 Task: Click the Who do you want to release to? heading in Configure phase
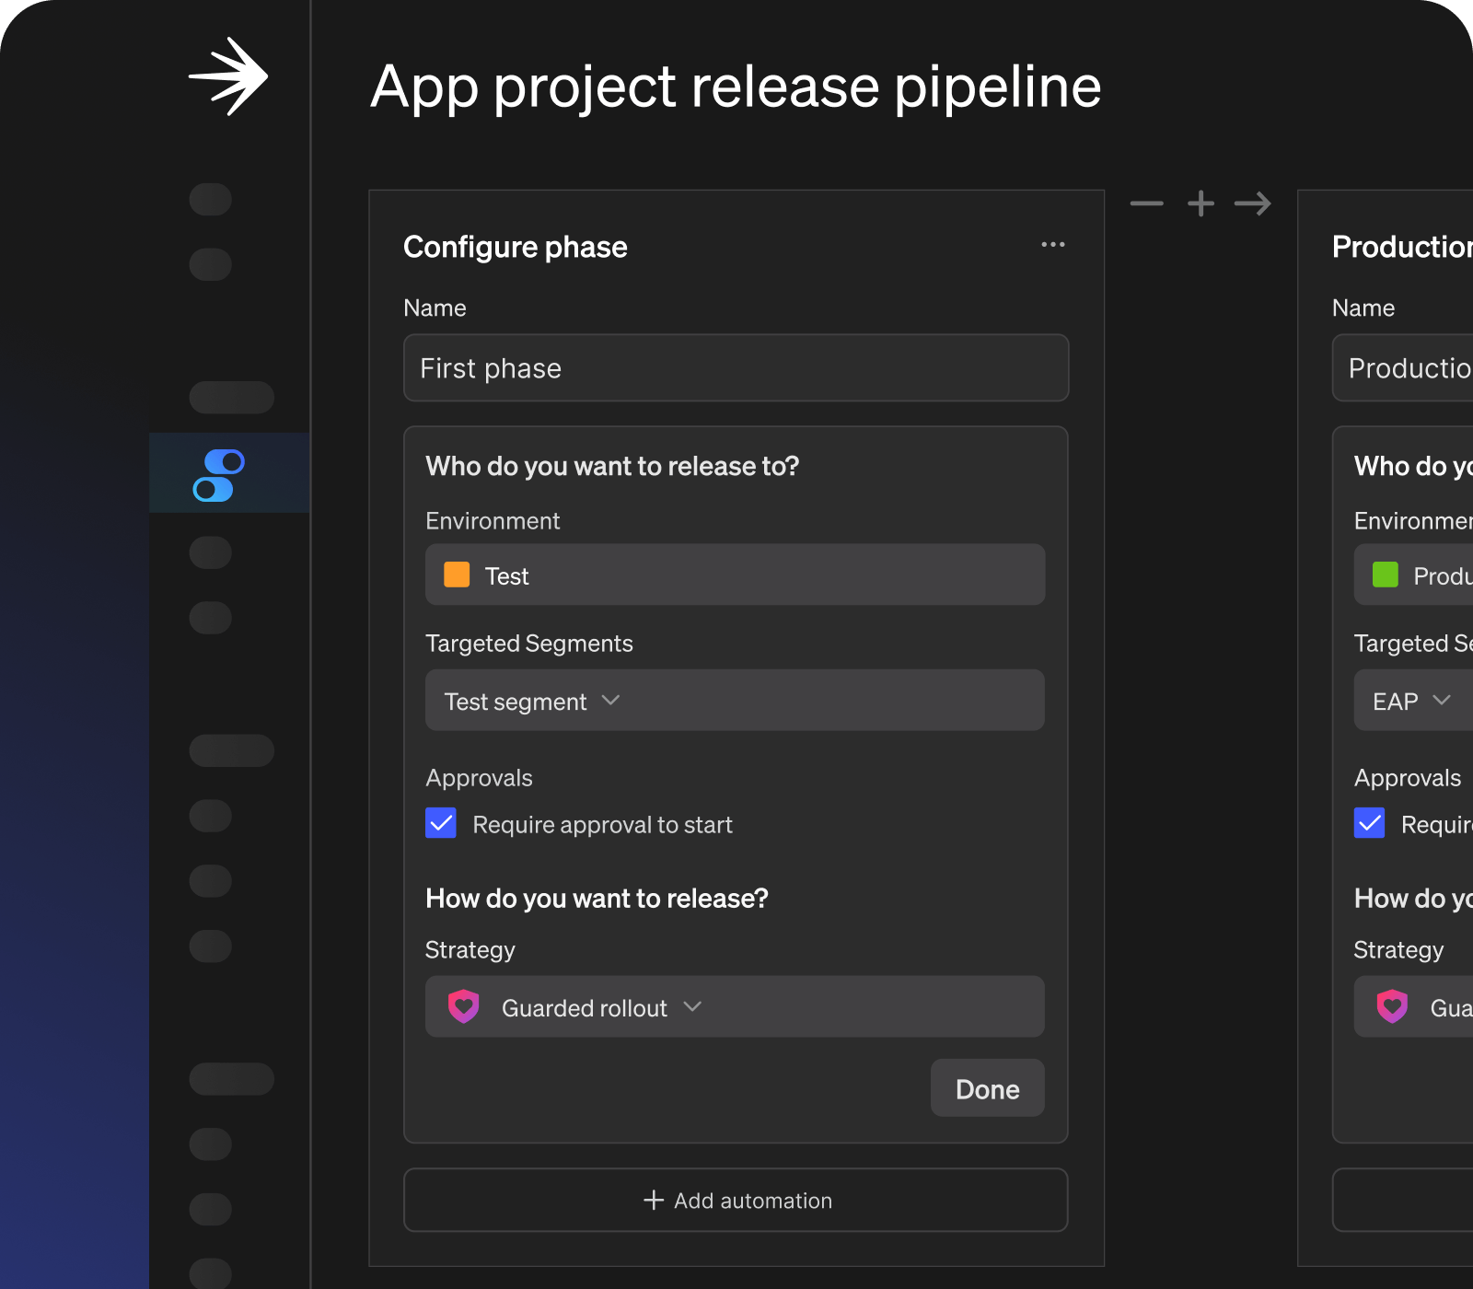(612, 466)
